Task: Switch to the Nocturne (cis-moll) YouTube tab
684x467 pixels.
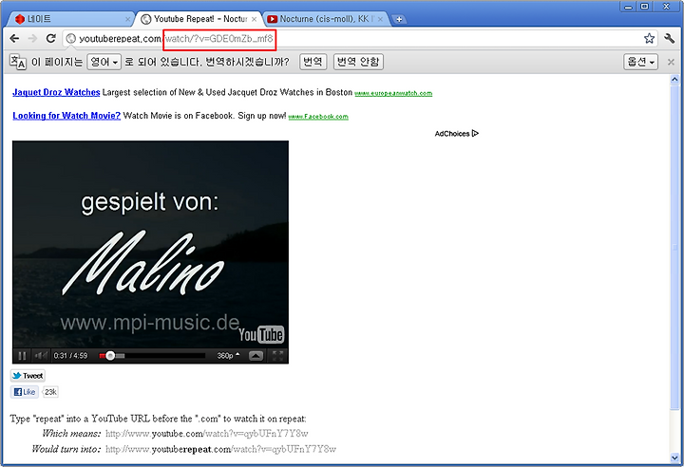Action: (325, 19)
